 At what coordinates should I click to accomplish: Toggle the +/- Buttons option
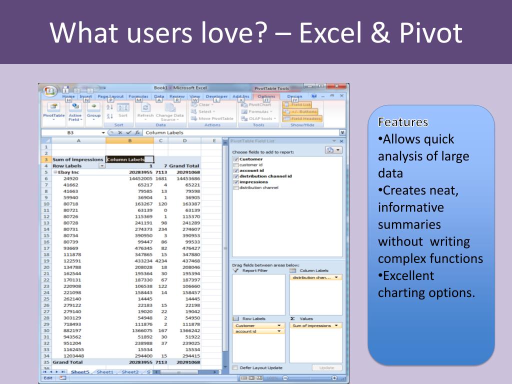(x=300, y=111)
